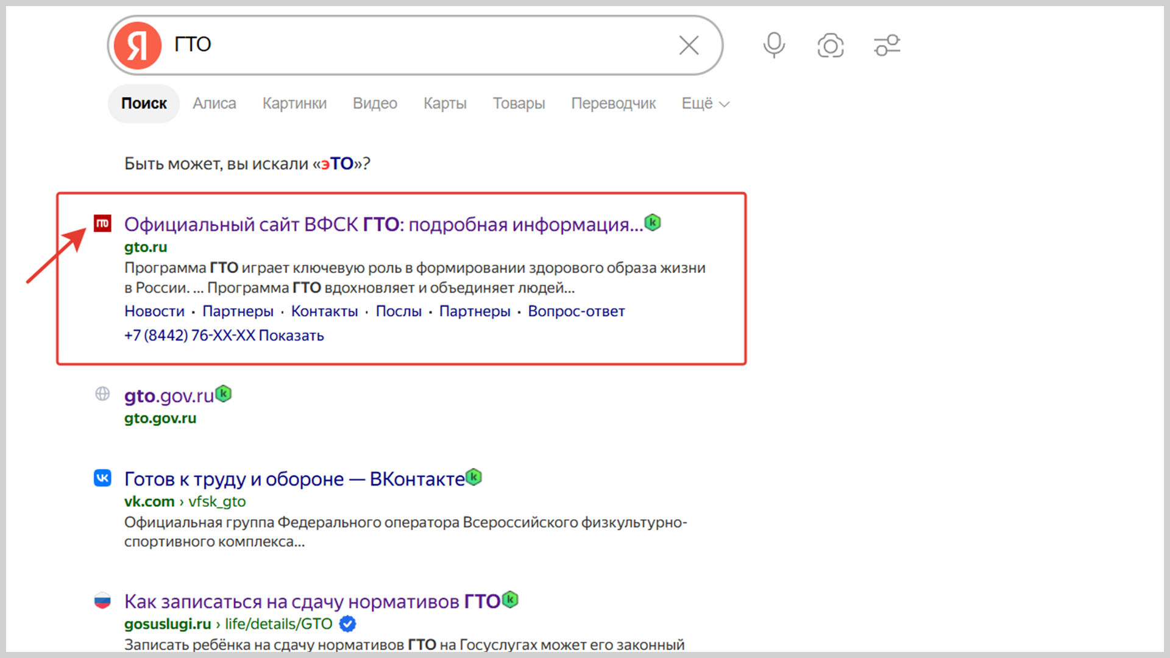The width and height of the screenshot is (1170, 658).
Task: Switch to the Видео tab
Action: [375, 104]
